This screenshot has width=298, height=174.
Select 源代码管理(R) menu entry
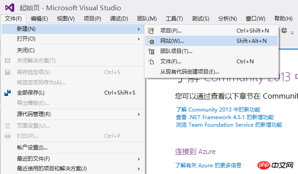tap(73, 114)
